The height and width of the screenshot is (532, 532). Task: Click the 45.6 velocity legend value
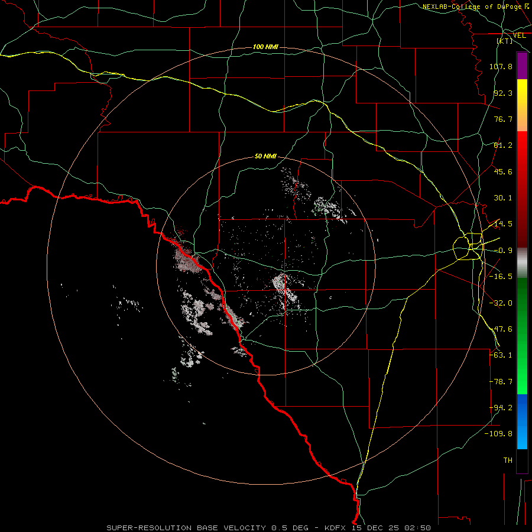click(x=503, y=171)
